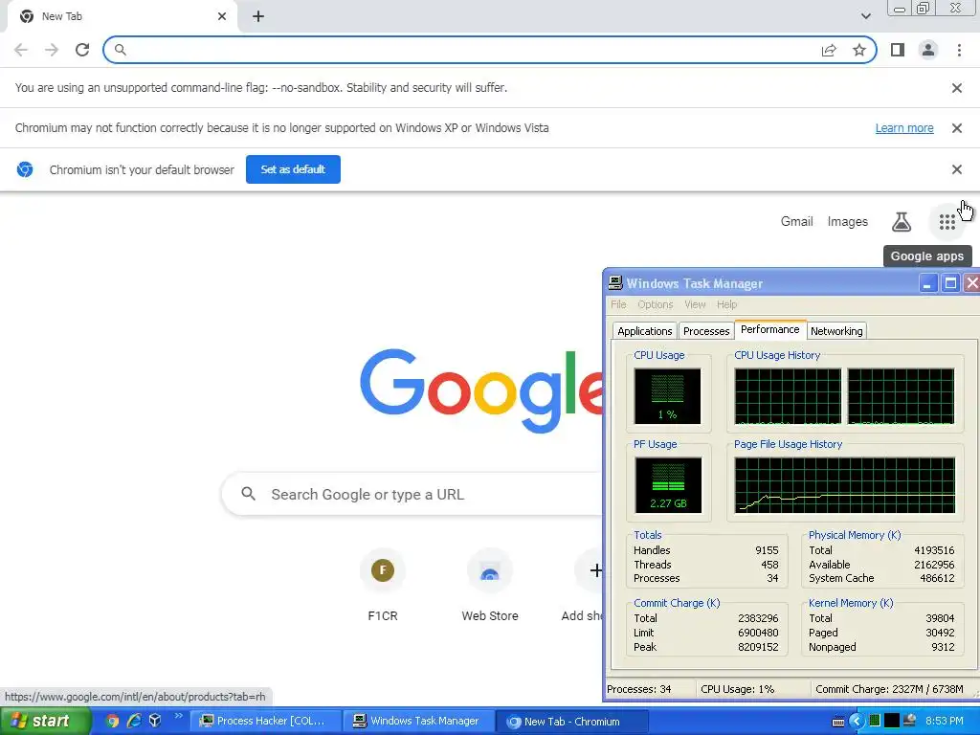Launch Chrome from quick launch
The width and height of the screenshot is (980, 735).
click(x=112, y=722)
